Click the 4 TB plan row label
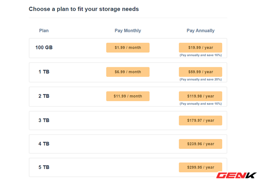Screen dimensions: 259x182 tap(44, 144)
